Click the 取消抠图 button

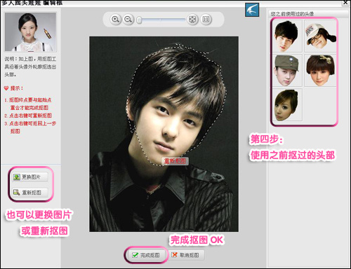tap(187, 255)
